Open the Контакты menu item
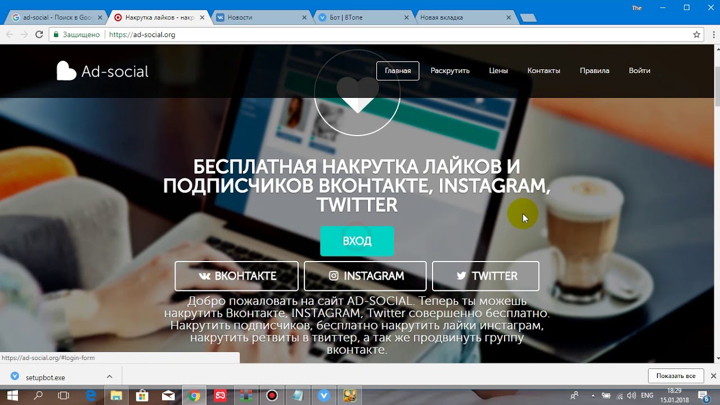This screenshot has height=405, width=720. pyautogui.click(x=544, y=71)
